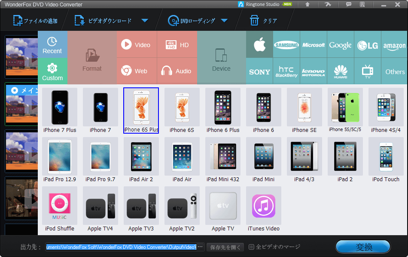Select the iPhone 6S preset
The width and height of the screenshot is (408, 257).
point(182,111)
